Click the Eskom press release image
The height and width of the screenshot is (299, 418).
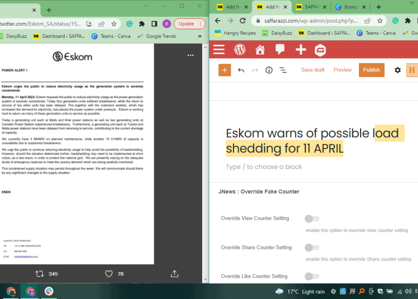point(77,154)
